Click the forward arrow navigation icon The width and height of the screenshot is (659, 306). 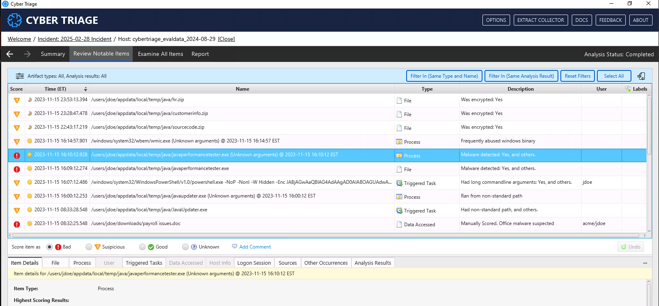point(27,54)
